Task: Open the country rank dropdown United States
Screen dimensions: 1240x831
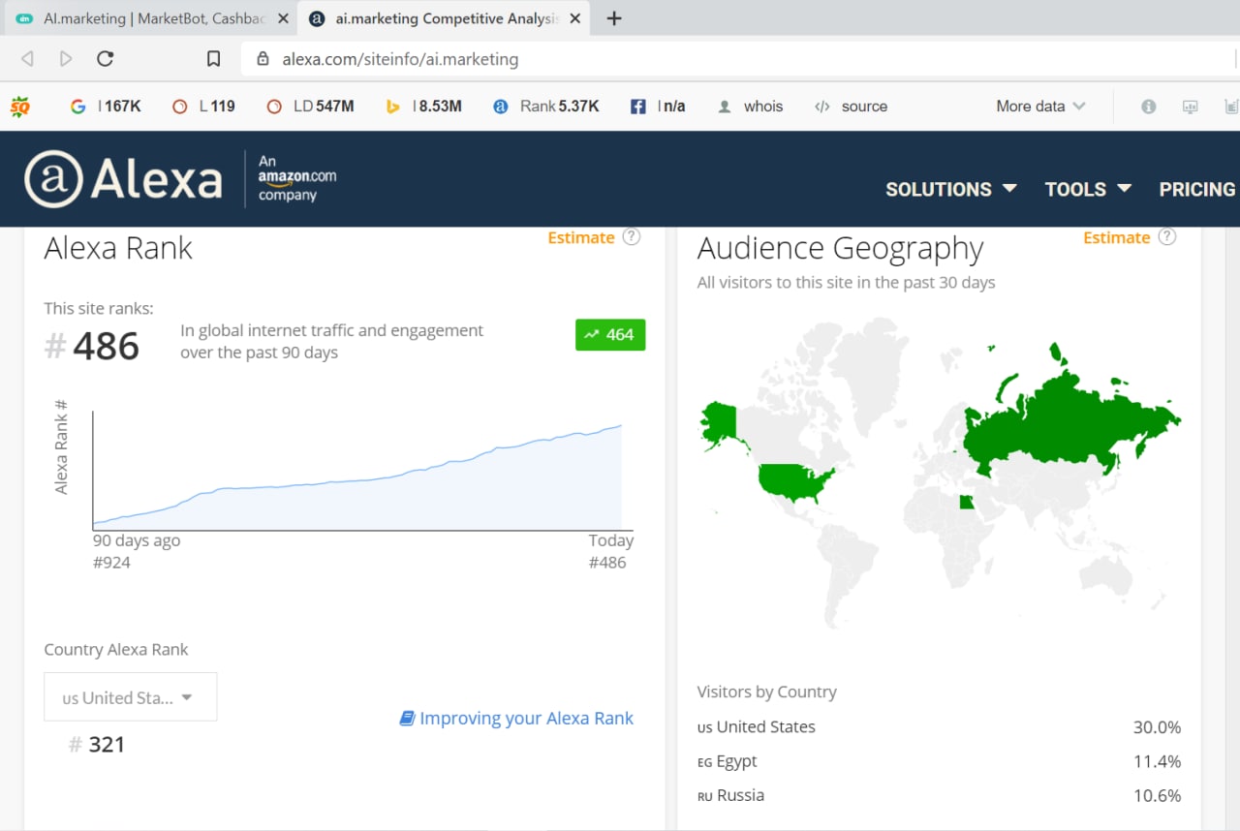Action: [131, 697]
